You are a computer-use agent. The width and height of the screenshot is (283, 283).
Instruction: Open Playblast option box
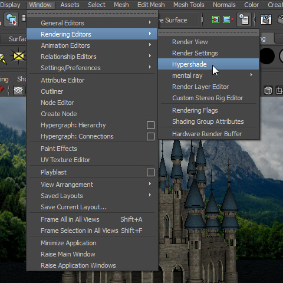[150, 172]
